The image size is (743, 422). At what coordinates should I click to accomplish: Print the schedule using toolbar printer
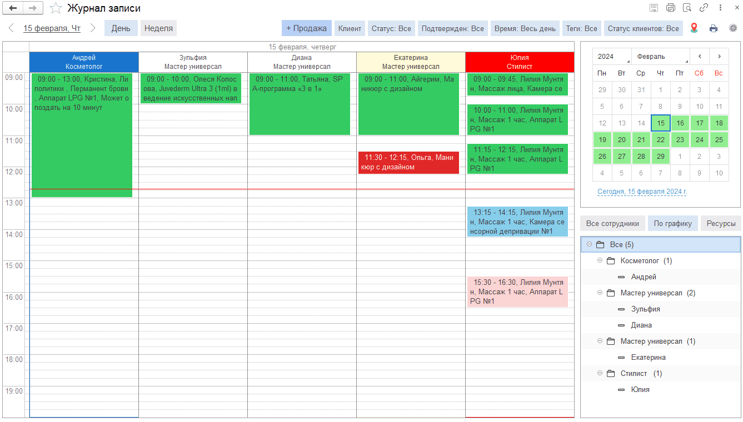click(714, 28)
